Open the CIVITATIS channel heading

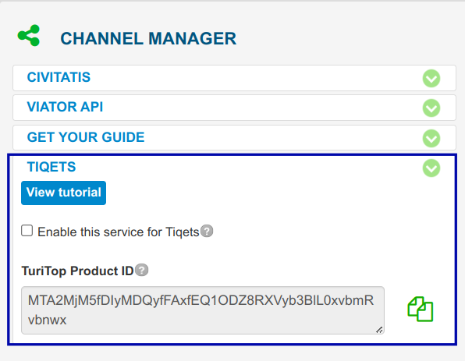click(x=59, y=77)
